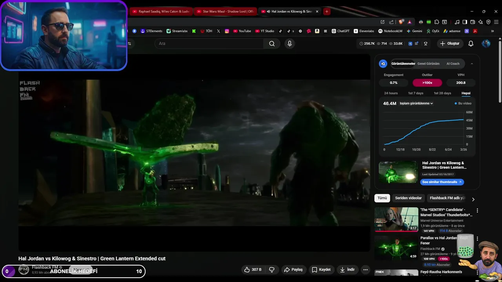This screenshot has width=502, height=282.
Task: Open the Brave VPN shield icon
Action: [x=488, y=22]
